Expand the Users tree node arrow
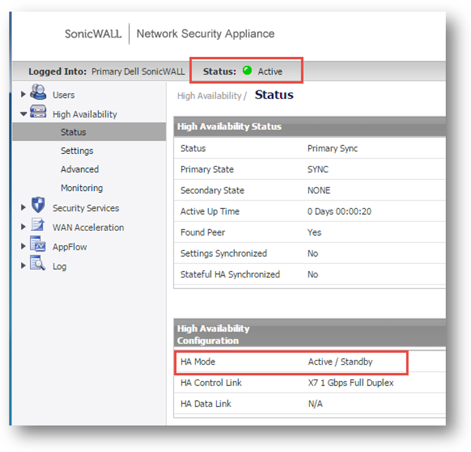Image resolution: width=471 pixels, height=452 pixels. [24, 94]
